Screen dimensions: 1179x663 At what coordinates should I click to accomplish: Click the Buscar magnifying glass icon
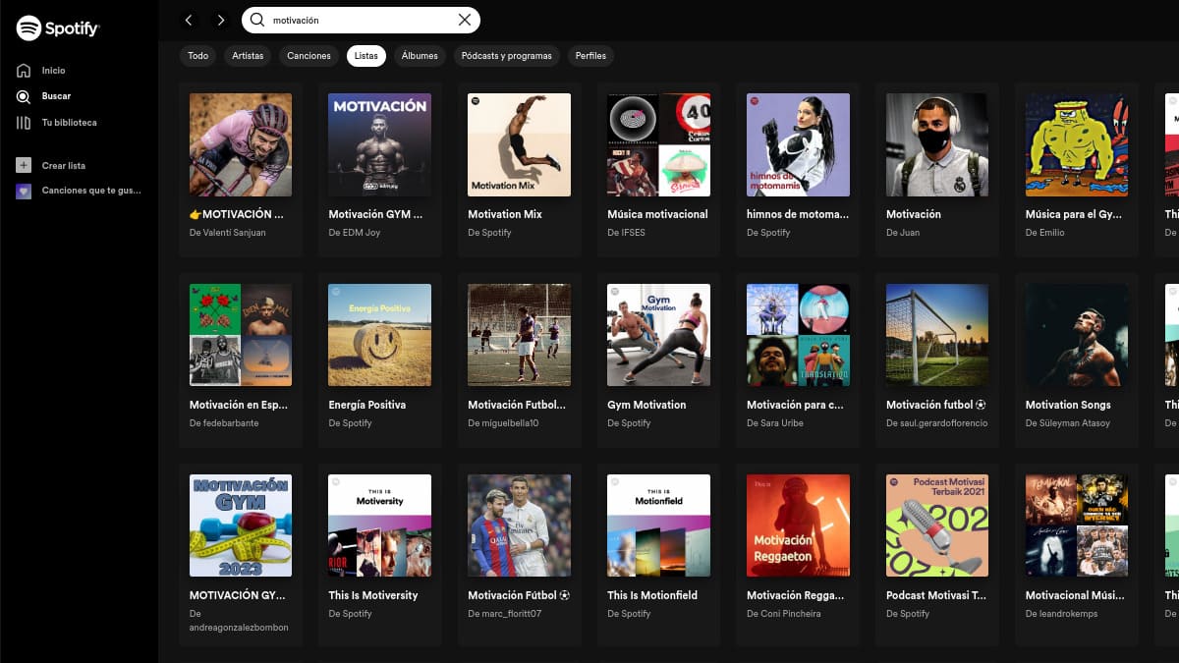pyautogui.click(x=23, y=96)
